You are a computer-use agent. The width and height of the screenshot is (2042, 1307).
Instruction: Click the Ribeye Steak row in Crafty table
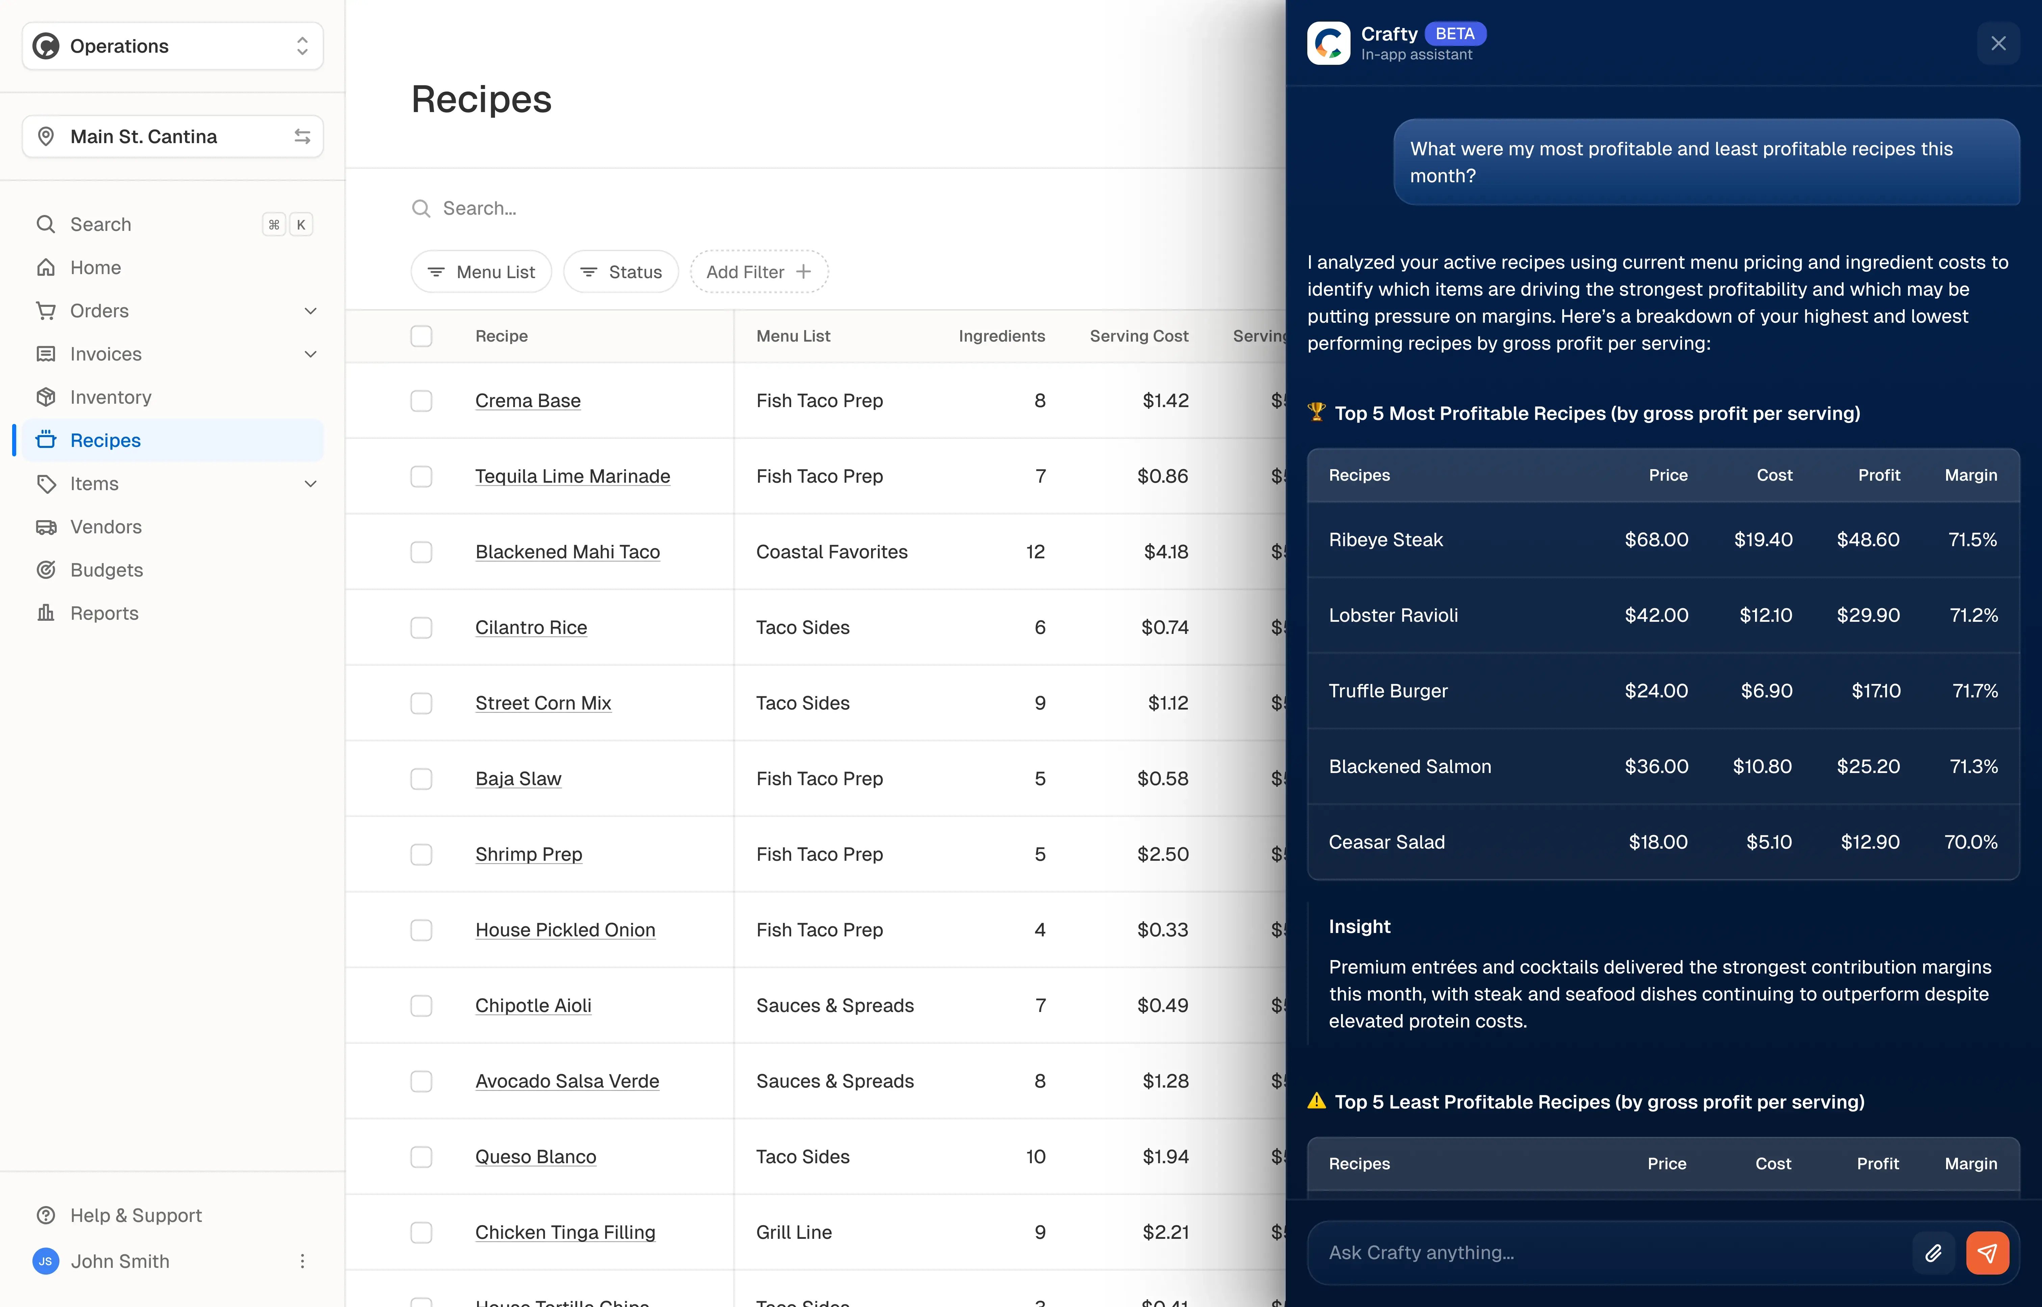pyautogui.click(x=1664, y=540)
